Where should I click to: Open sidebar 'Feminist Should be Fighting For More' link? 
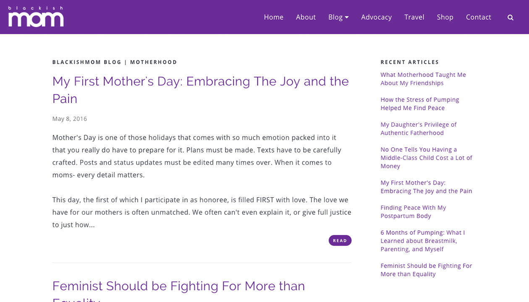tap(427, 270)
